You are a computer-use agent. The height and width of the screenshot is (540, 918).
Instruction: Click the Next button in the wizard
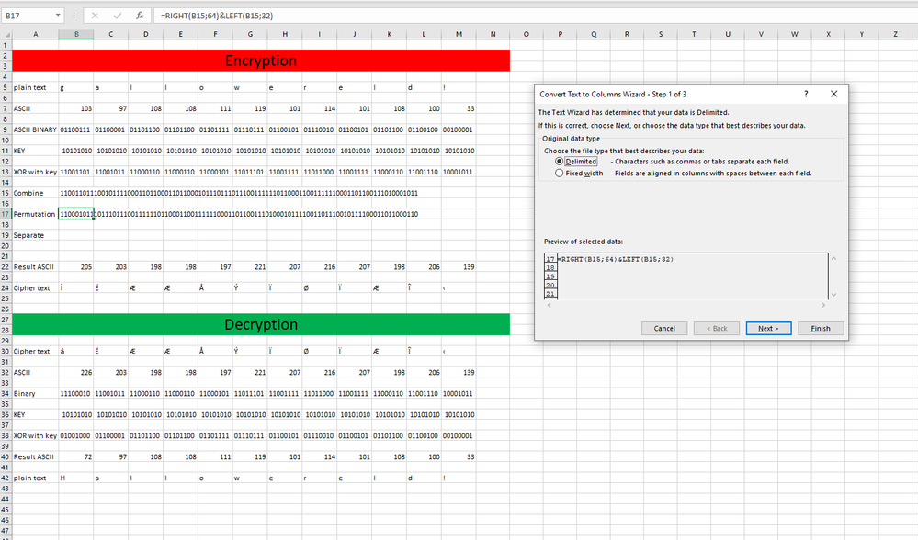tap(768, 328)
